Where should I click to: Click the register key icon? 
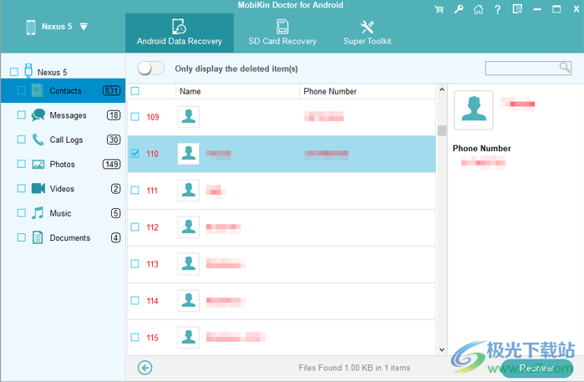(x=459, y=9)
